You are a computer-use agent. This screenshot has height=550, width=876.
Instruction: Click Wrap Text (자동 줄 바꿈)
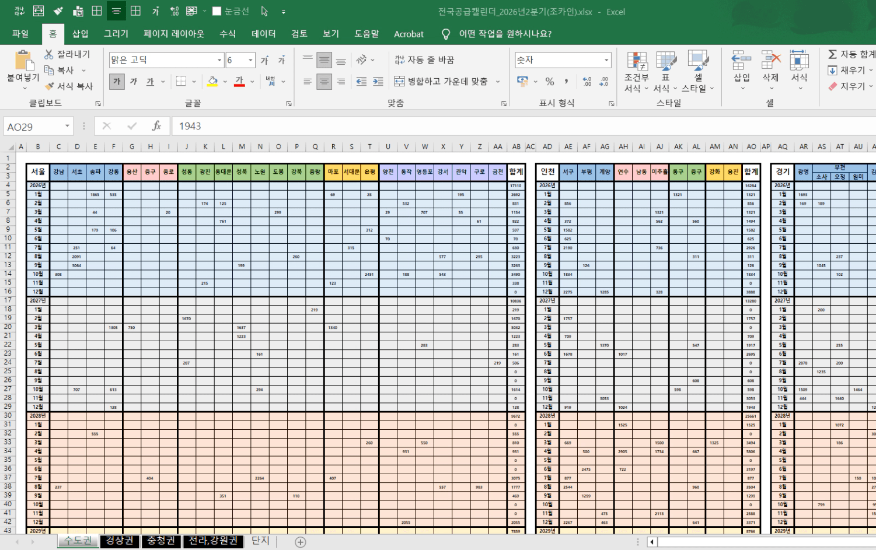click(424, 60)
